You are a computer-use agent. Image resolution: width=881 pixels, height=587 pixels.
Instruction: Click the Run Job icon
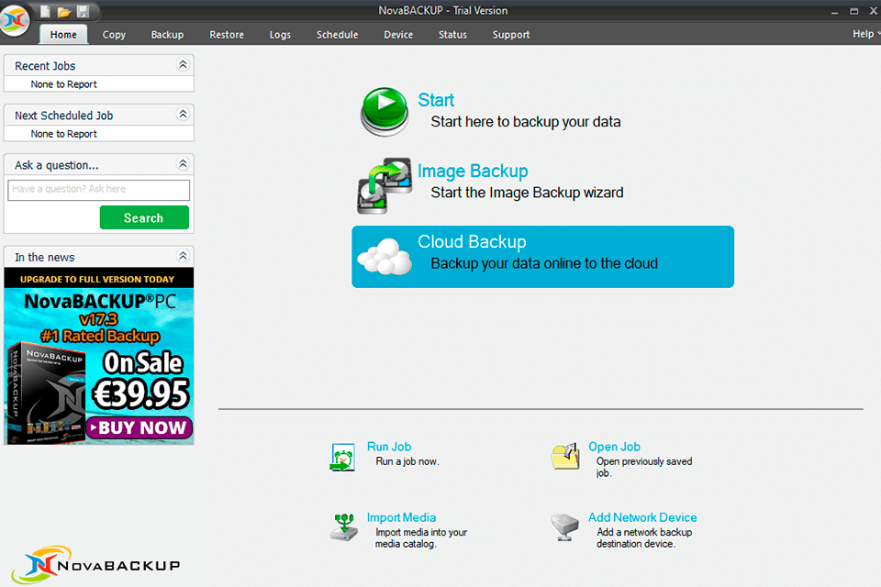[x=341, y=457]
